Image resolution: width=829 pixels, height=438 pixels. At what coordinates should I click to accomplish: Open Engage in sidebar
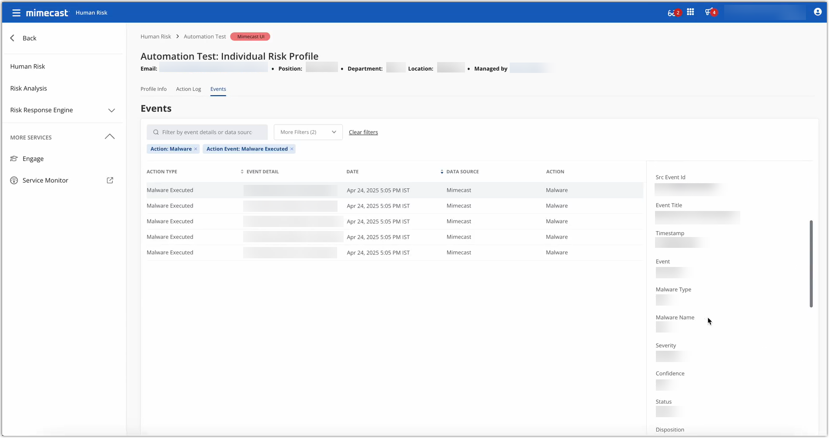tap(33, 159)
